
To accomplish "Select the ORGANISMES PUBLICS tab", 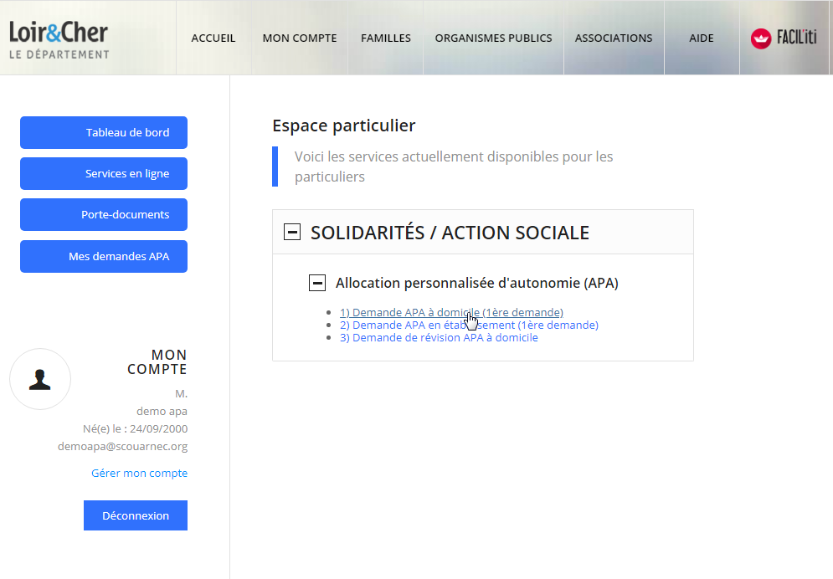I will [x=493, y=38].
